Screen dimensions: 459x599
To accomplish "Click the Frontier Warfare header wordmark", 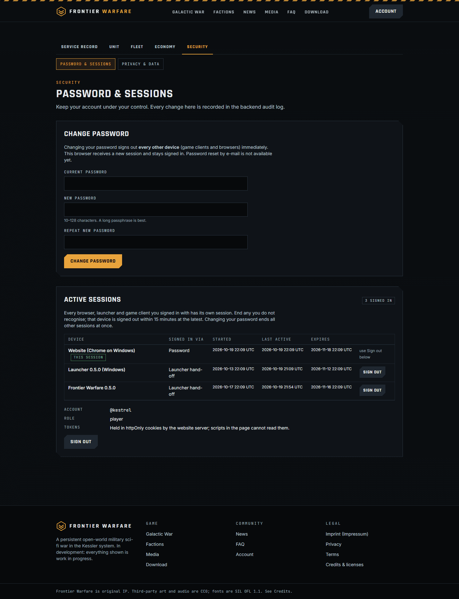I will point(100,11).
